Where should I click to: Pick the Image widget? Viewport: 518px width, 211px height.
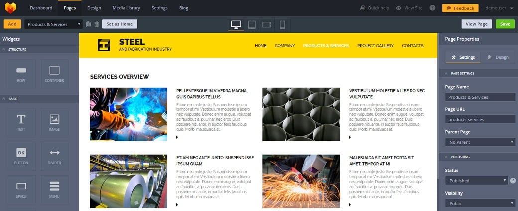[54, 122]
